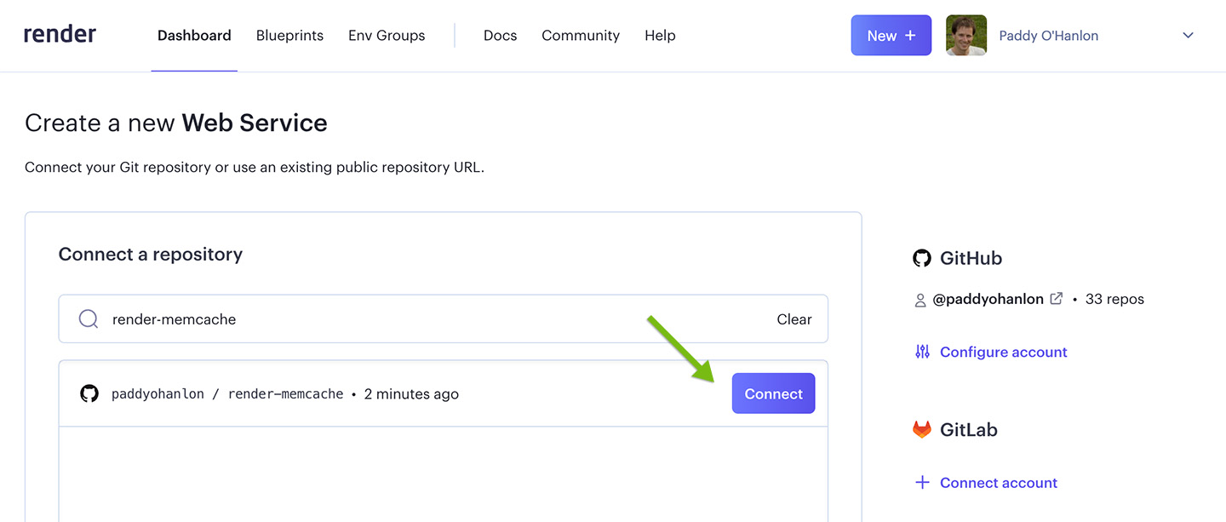Focus the repository search field

443,319
